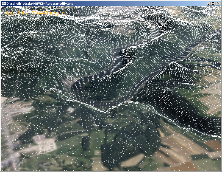The image size is (222, 172).
Task: Maximize the sdfly.exe window
Action: (x=213, y=4)
